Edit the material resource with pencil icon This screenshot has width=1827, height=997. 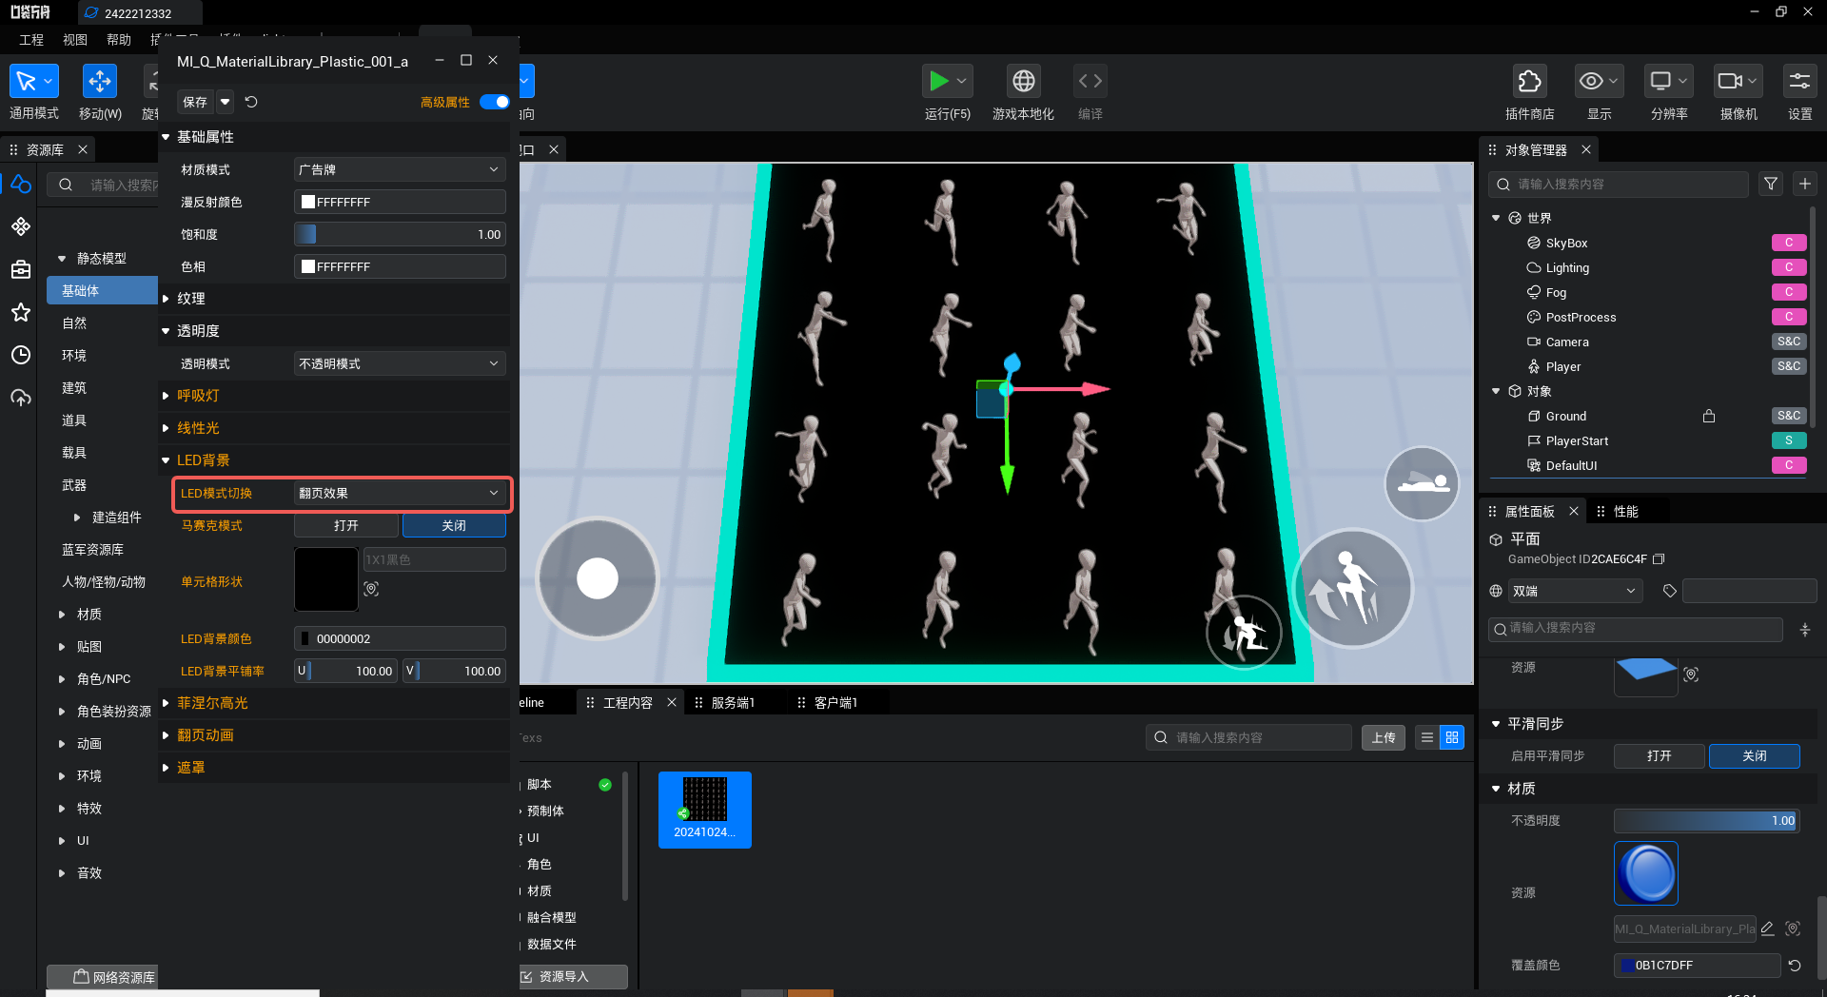(x=1767, y=929)
